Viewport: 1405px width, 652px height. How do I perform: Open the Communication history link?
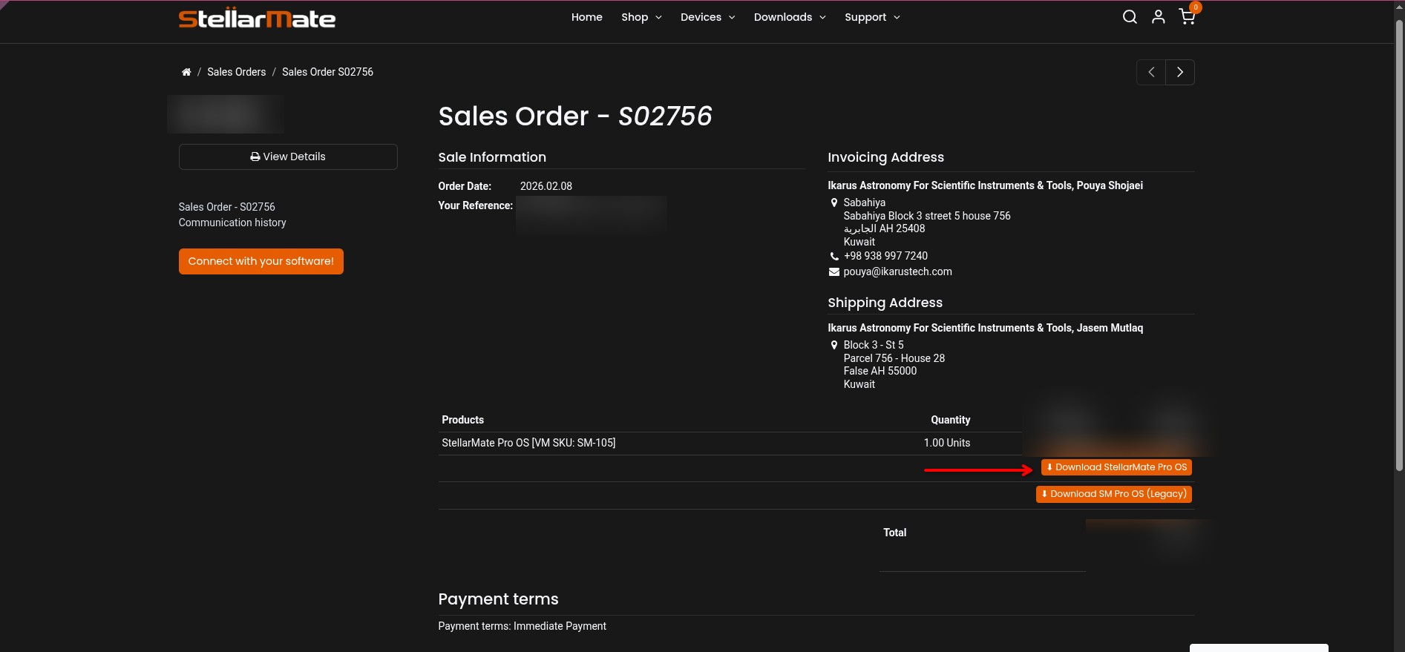point(232,223)
